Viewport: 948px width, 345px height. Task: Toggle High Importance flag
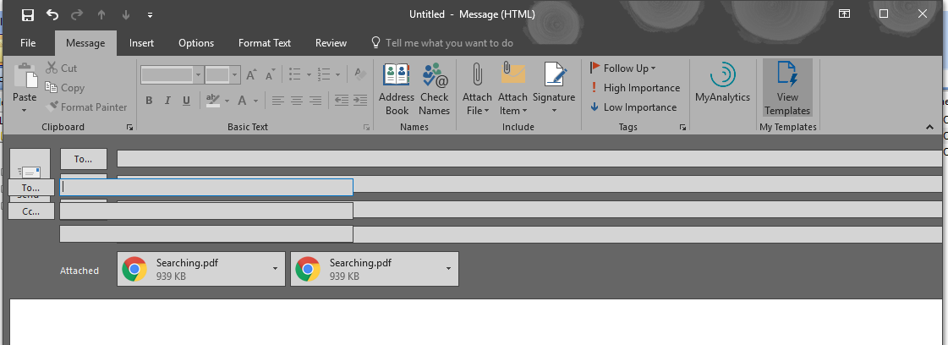tap(634, 88)
